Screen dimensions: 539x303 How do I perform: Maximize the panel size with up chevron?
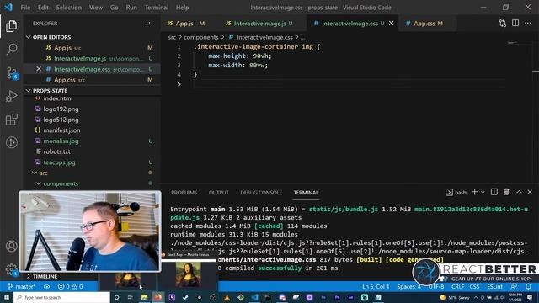[x=519, y=192]
